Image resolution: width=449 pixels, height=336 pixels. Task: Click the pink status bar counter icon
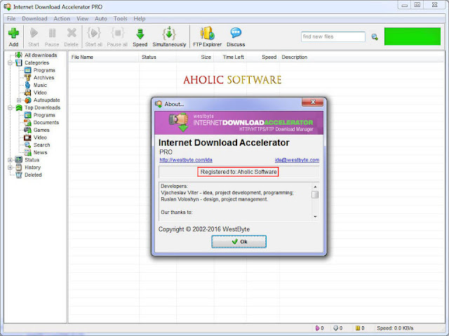click(x=317, y=328)
